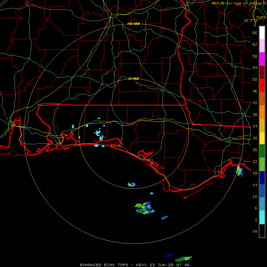267x267 pixels.
Task: Click the black TH swatch in the legend
Action: (262, 231)
